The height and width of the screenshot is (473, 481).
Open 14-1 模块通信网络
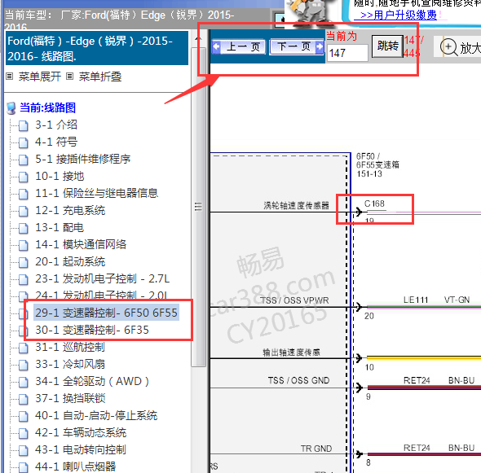tap(81, 244)
